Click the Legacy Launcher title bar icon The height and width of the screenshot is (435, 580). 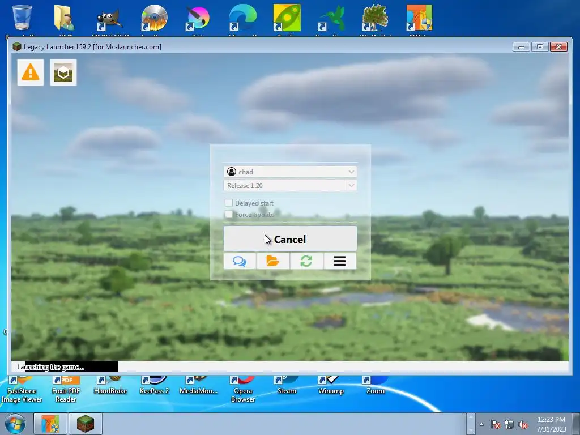[16, 46]
